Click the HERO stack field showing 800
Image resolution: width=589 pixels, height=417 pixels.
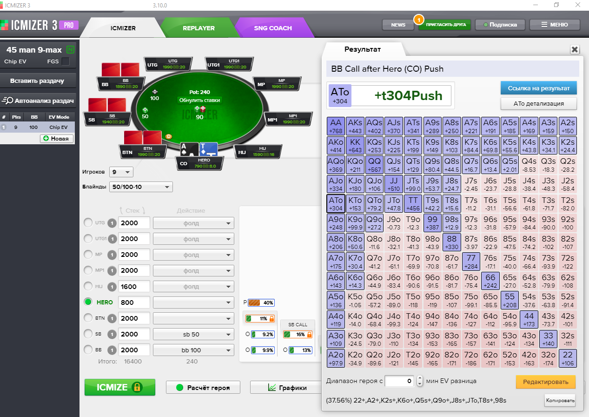(x=134, y=303)
